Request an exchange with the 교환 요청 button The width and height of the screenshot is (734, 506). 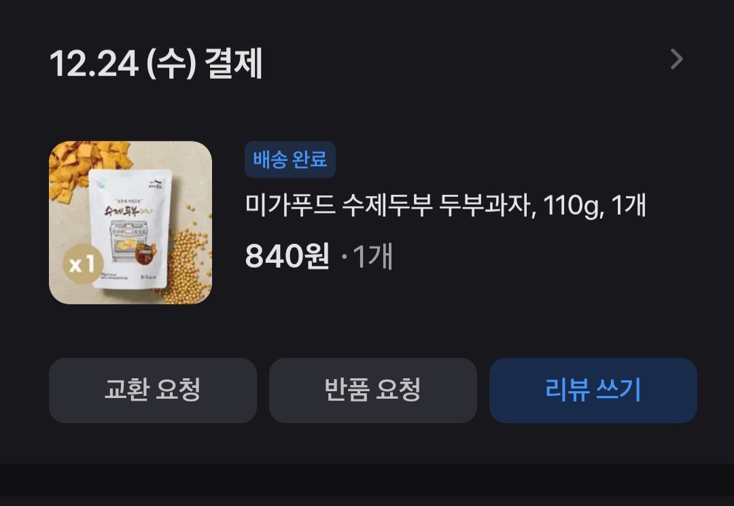click(x=153, y=391)
